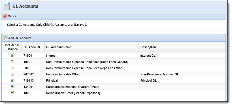Select Non-Reimbursable Other account name

point(63,74)
